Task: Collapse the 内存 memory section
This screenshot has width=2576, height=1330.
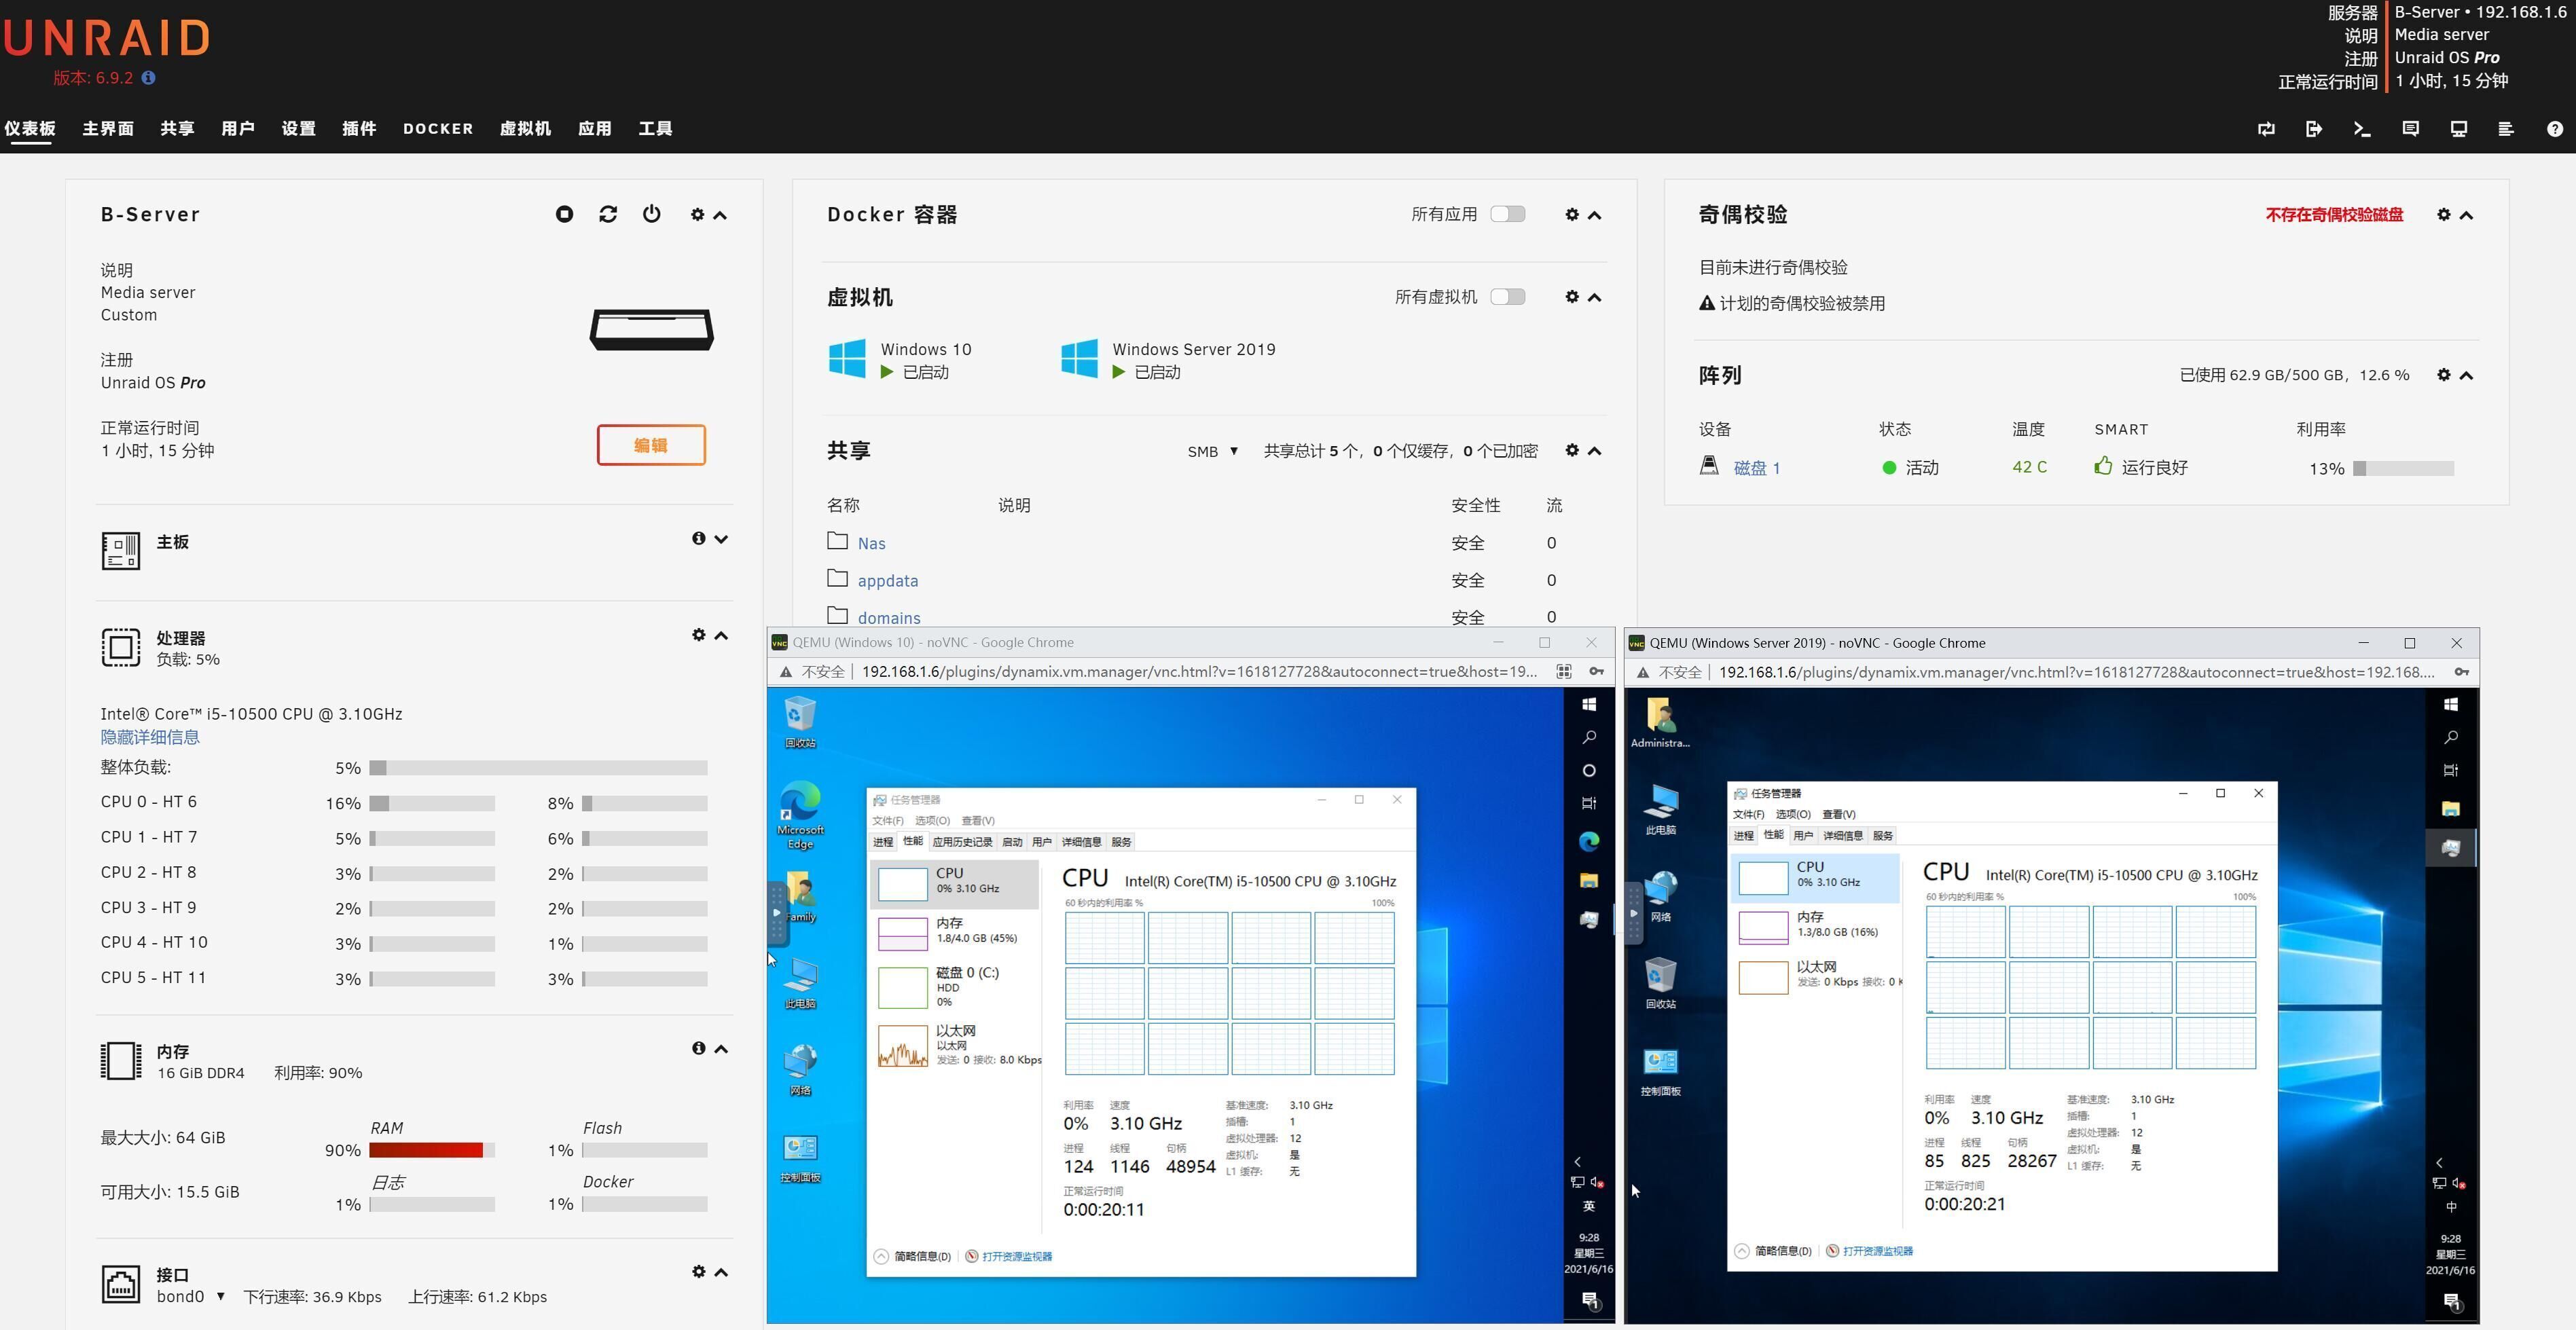Action: click(721, 1049)
